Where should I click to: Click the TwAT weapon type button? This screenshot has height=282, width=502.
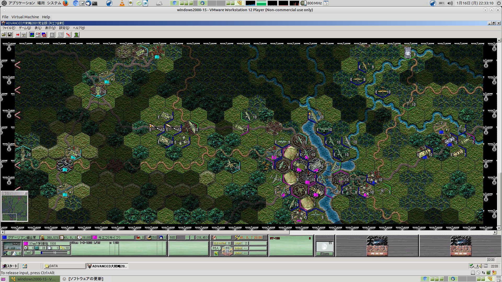point(28,253)
